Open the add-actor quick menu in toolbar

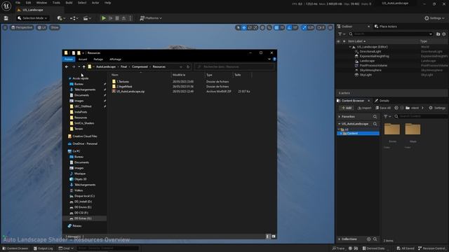pos(61,18)
